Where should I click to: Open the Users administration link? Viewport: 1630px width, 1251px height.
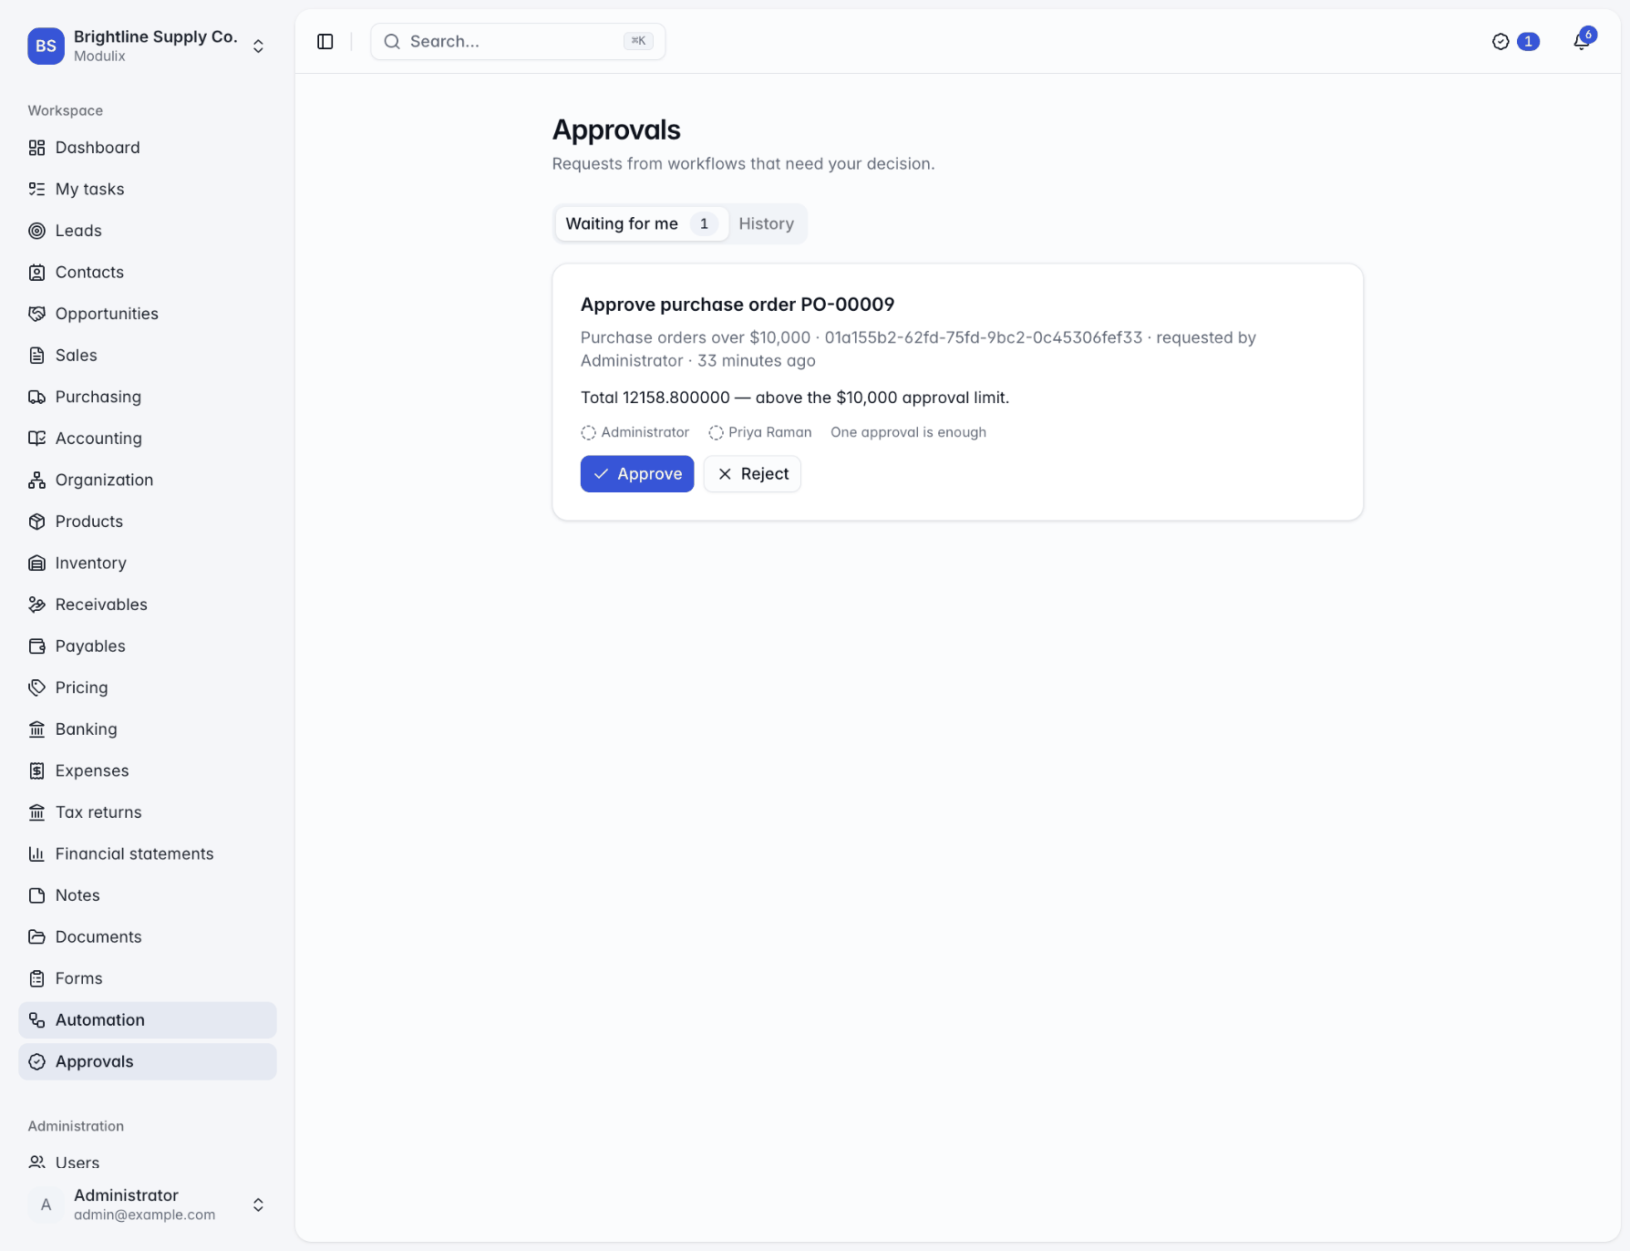point(147,1162)
